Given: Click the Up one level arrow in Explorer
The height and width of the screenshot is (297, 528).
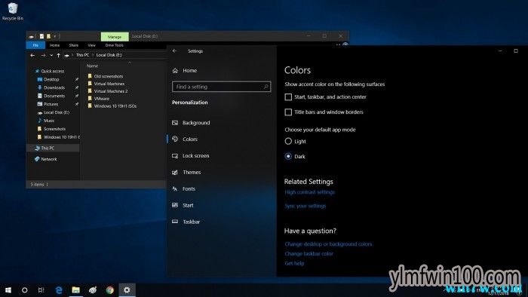Looking at the screenshot, I should pyautogui.click(x=59, y=55).
